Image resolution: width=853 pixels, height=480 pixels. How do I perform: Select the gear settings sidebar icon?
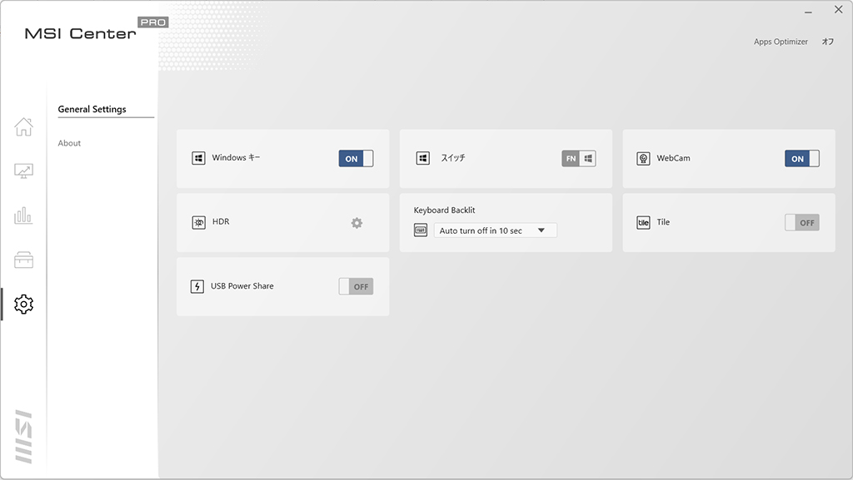pos(23,304)
